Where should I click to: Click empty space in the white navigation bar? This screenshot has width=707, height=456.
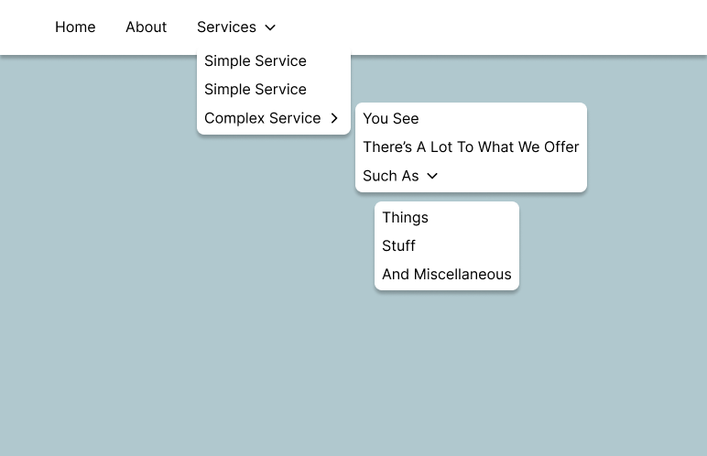click(504, 27)
